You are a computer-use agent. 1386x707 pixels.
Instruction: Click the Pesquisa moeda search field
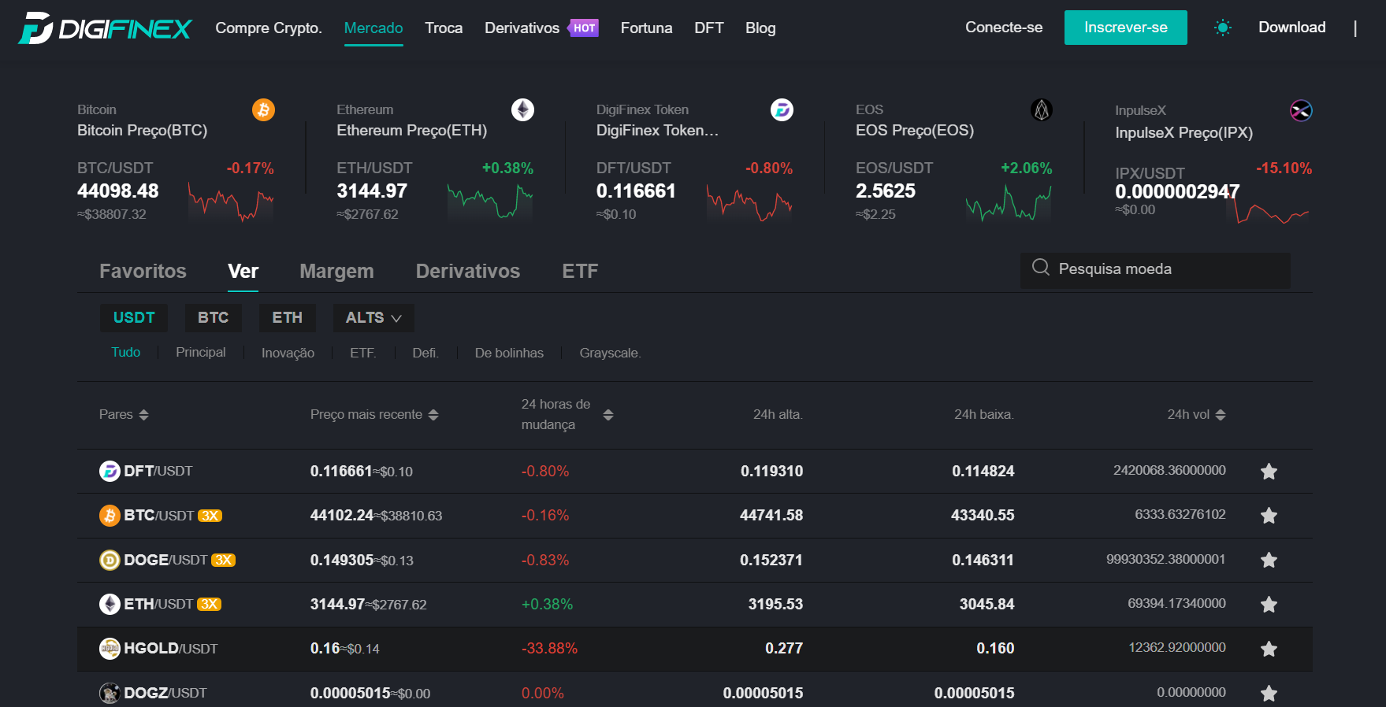[x=1155, y=269]
